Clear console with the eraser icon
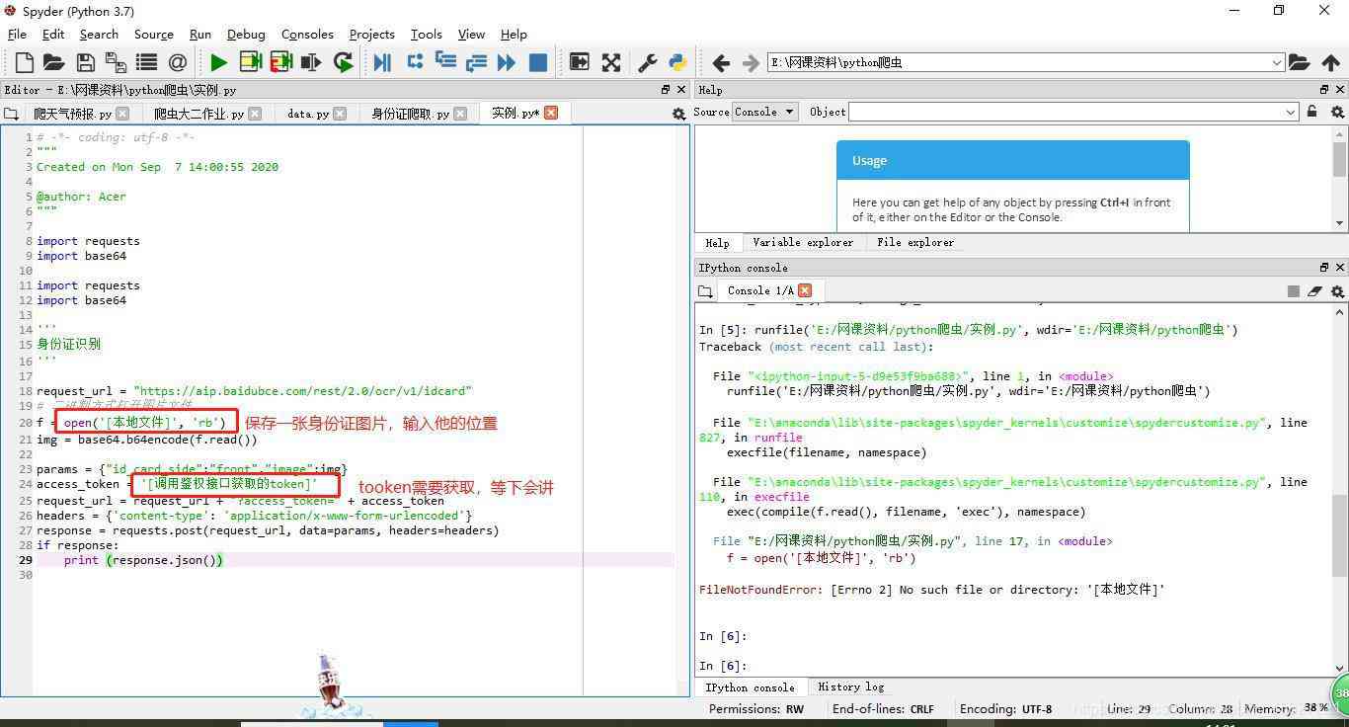The image size is (1349, 727). (1314, 291)
